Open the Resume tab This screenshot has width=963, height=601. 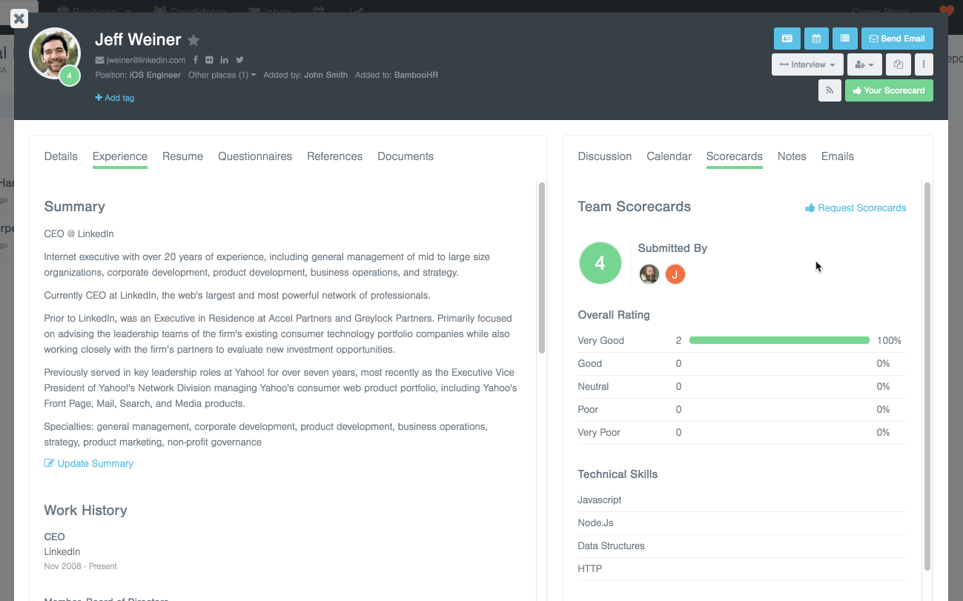[182, 156]
